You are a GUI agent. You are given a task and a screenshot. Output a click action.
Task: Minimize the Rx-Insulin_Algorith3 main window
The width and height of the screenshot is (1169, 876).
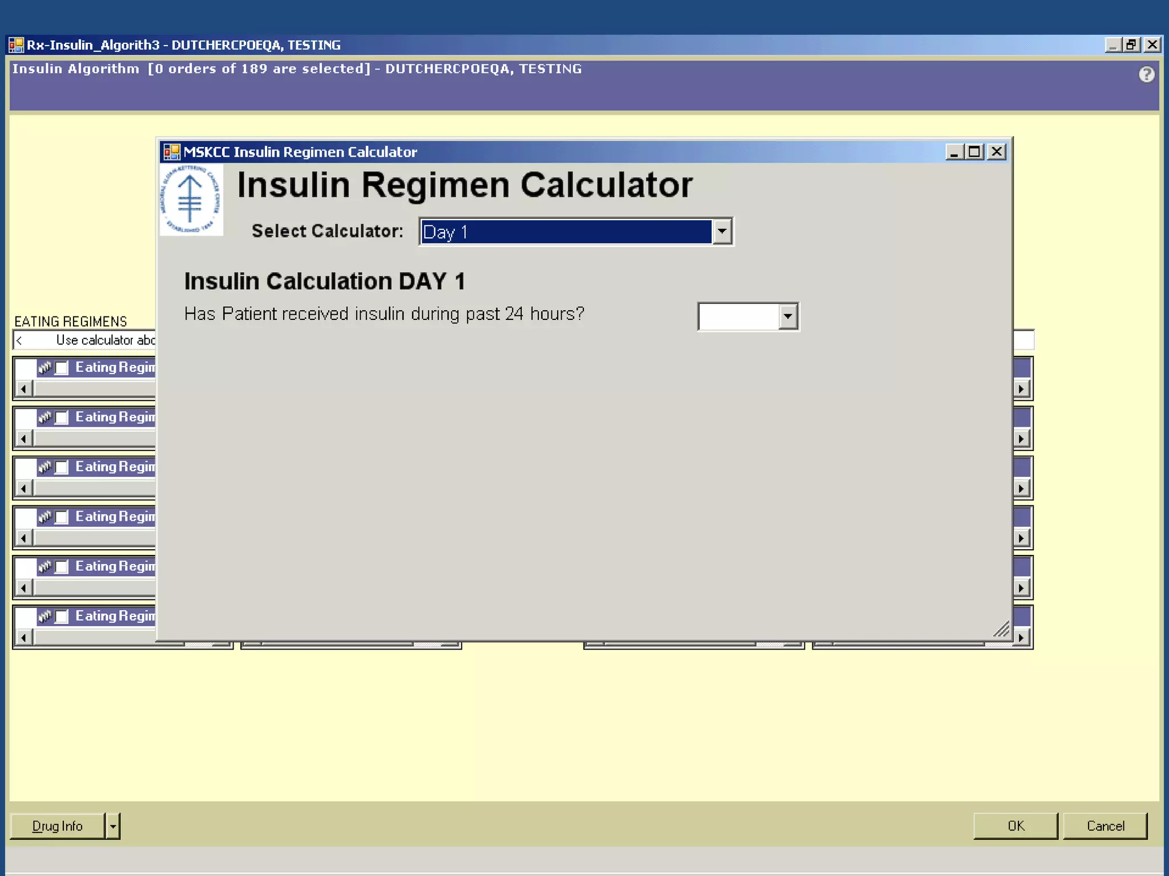click(1113, 44)
